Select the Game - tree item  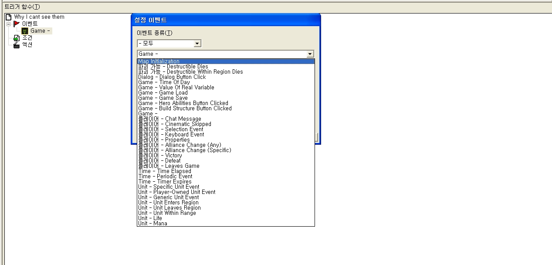[x=41, y=31]
